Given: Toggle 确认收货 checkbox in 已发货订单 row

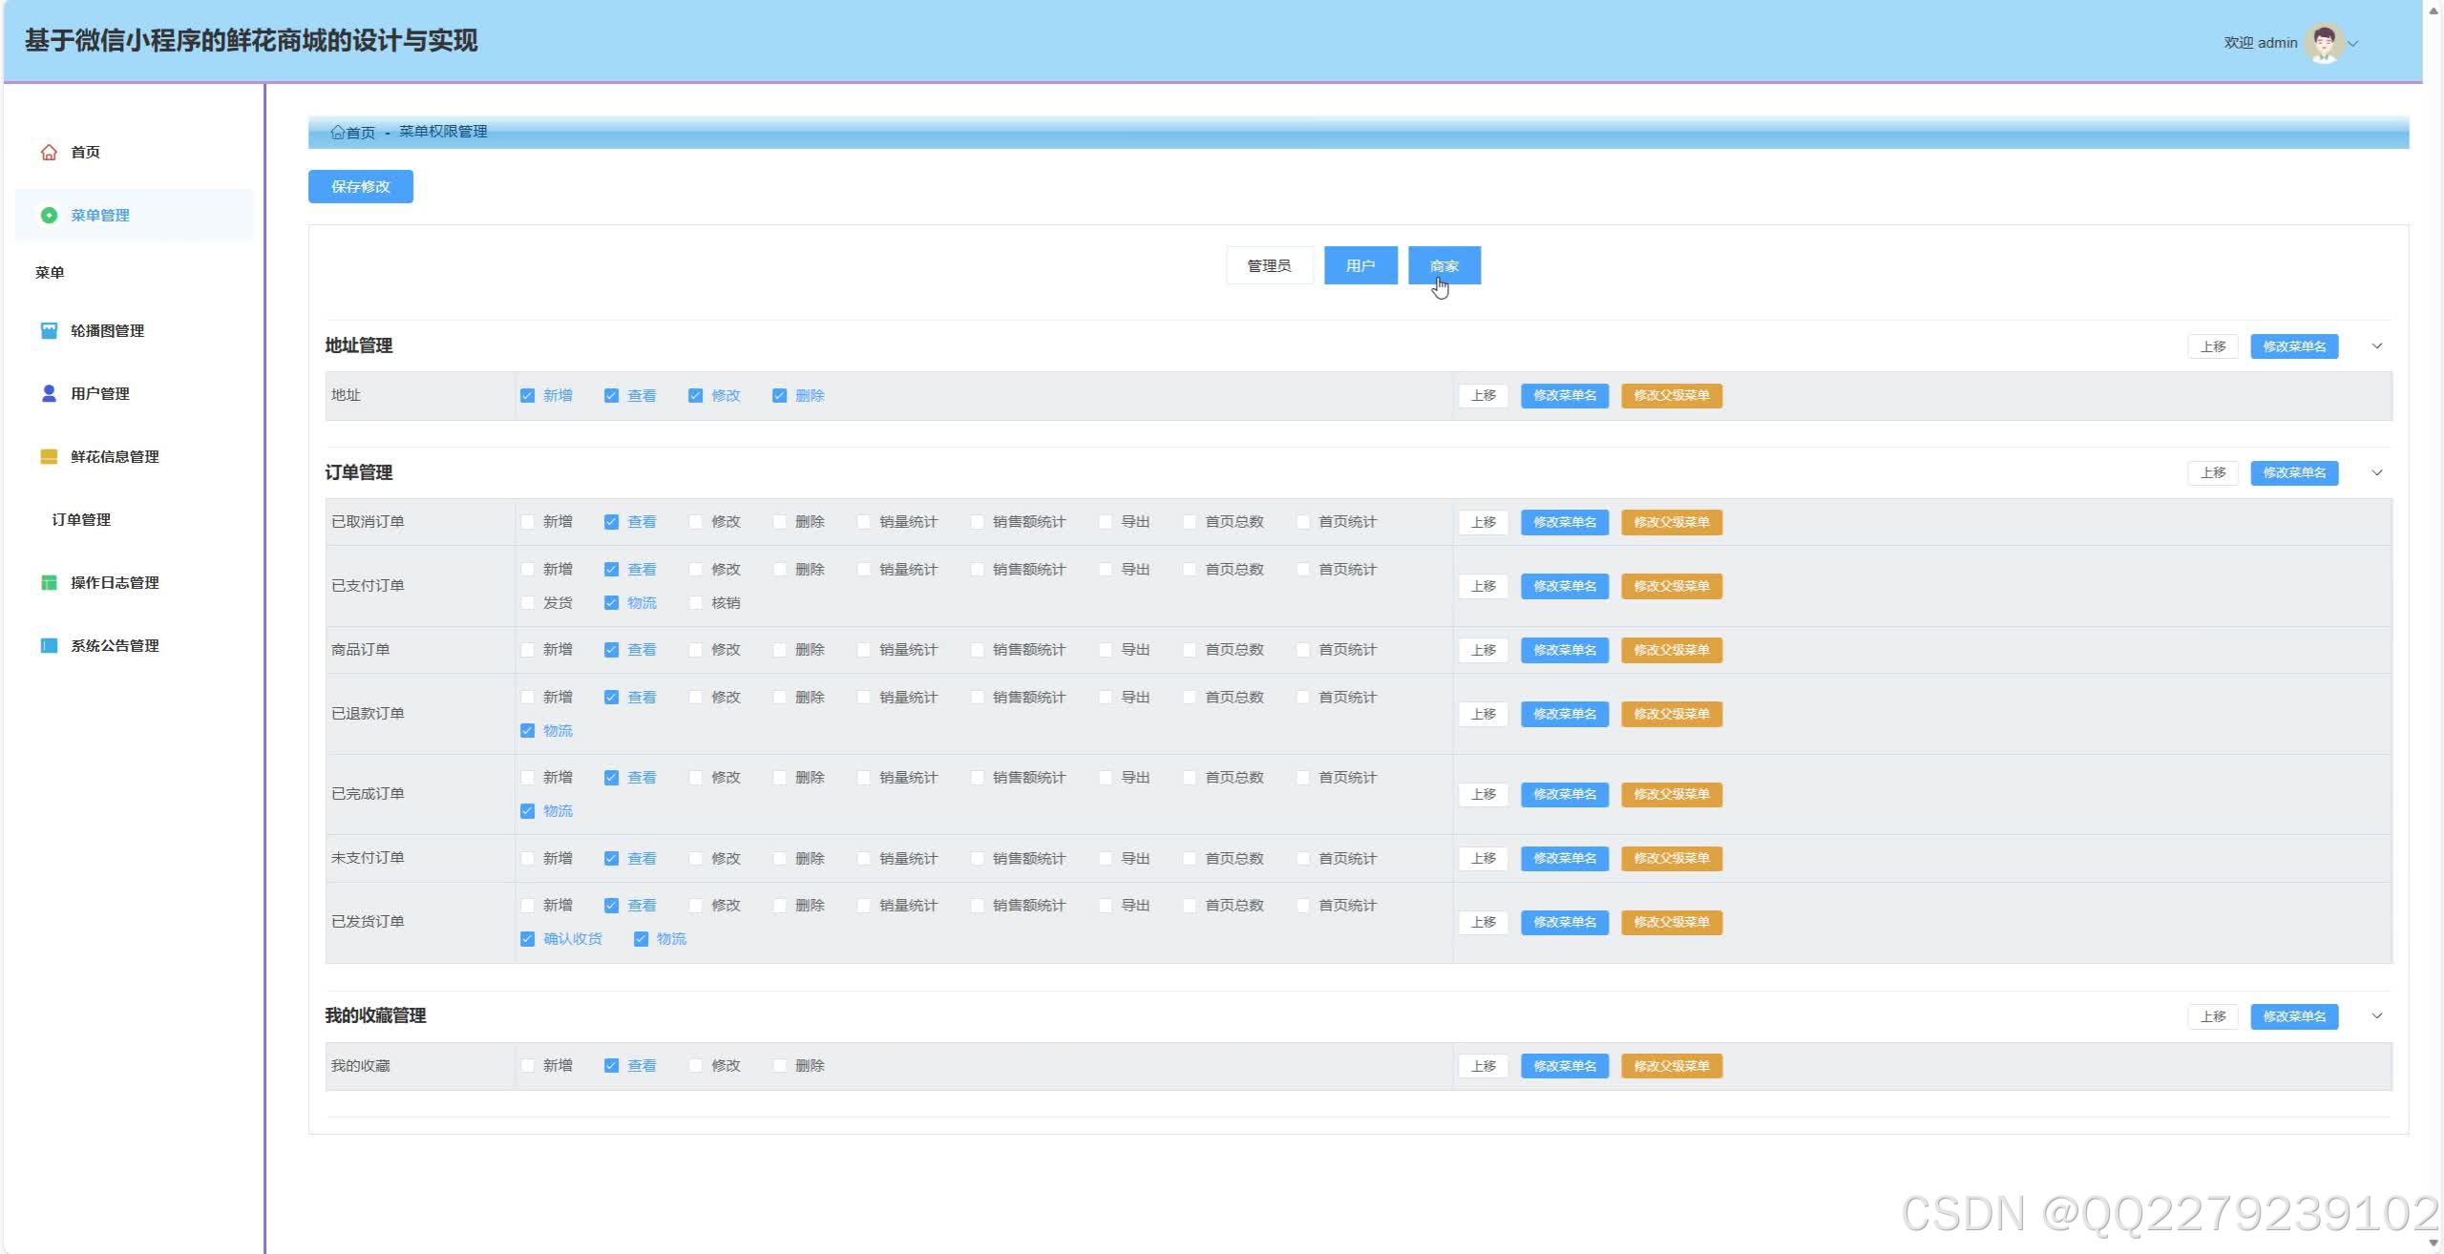Looking at the screenshot, I should pyautogui.click(x=527, y=939).
